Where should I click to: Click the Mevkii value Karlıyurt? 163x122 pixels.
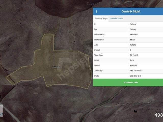[133, 66]
